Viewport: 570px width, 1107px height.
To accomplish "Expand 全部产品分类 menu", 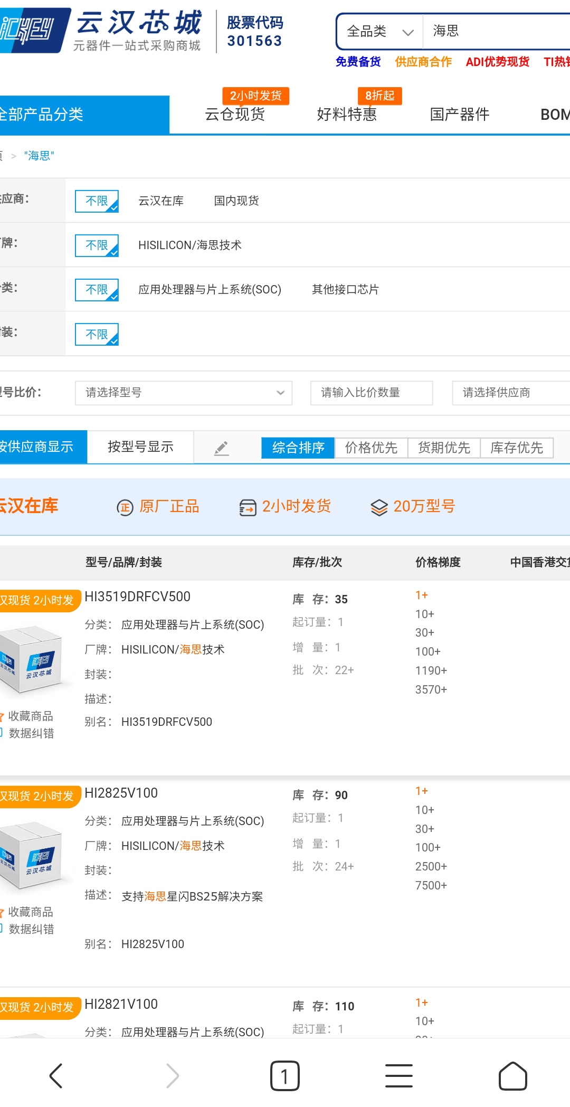I will click(84, 115).
